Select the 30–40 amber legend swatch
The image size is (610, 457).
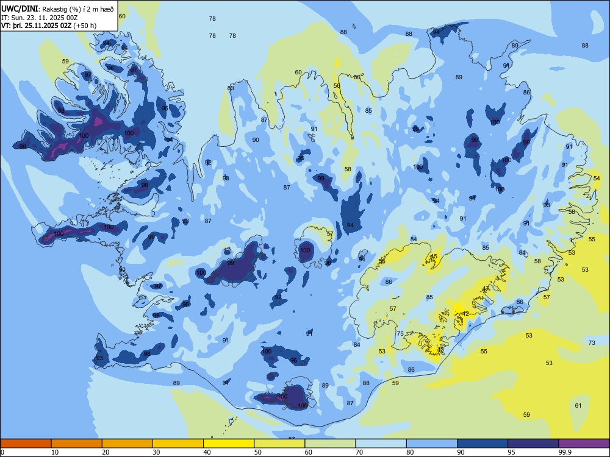(x=178, y=444)
